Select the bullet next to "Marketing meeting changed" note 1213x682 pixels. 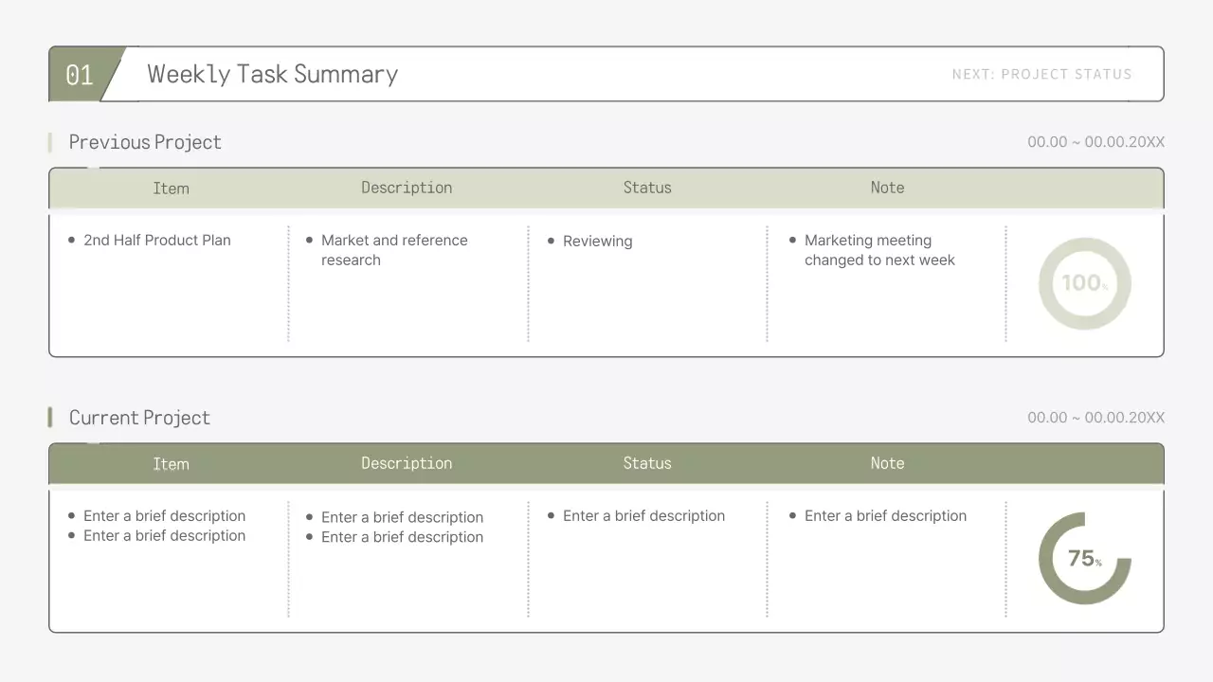coord(792,240)
